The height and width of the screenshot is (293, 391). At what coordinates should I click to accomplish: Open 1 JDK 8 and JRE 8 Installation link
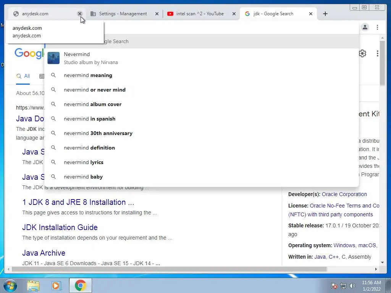click(x=78, y=202)
